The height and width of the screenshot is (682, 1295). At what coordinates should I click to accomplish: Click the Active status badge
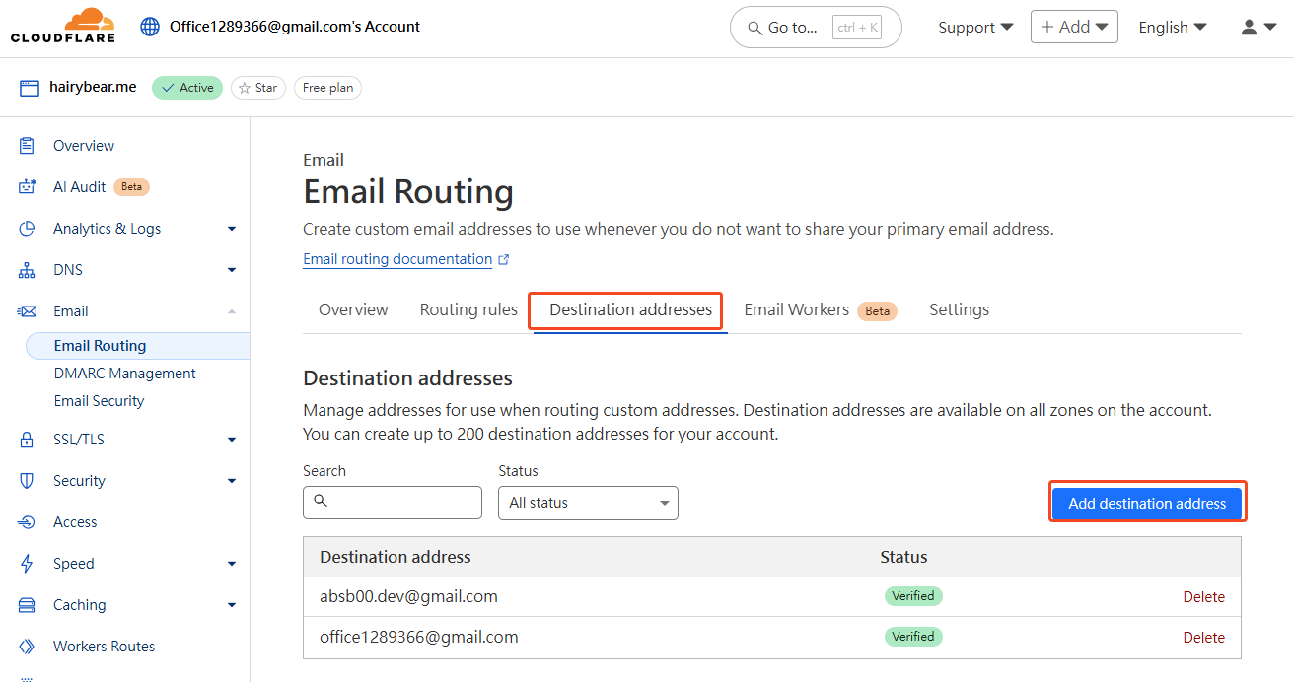click(187, 88)
